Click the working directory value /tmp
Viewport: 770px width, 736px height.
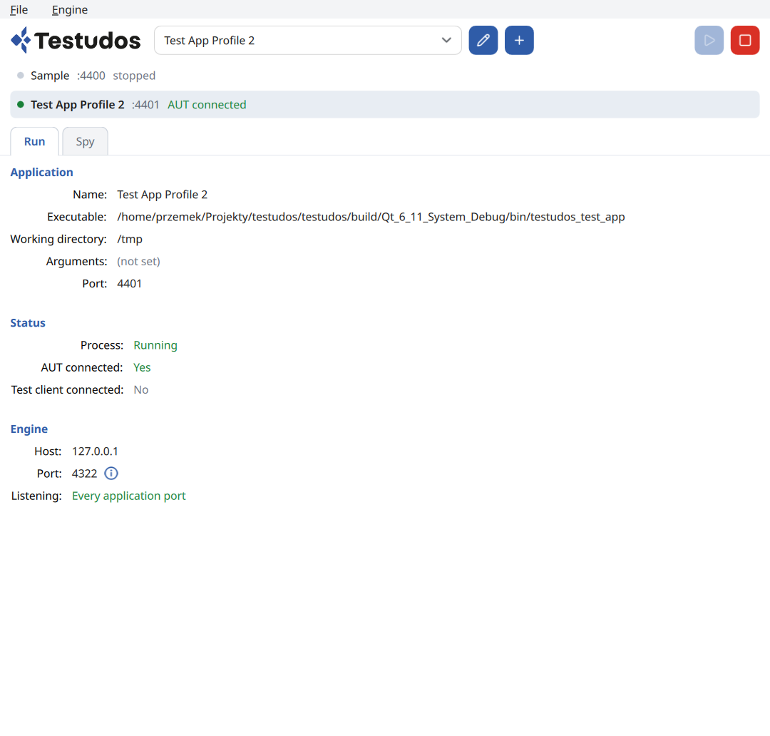coord(130,240)
